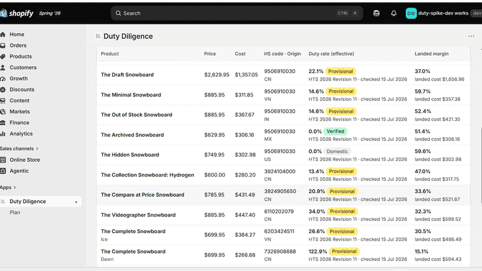Click the Discounts icon in sidebar
The image size is (482, 271).
click(x=3, y=90)
